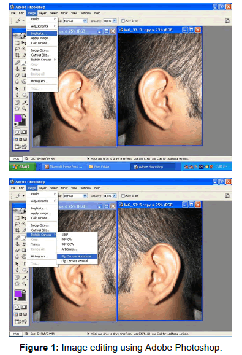The image size is (242, 355).
Task: Select Rectangular Marquee tool in upper screenshot
Action: click(17, 43)
